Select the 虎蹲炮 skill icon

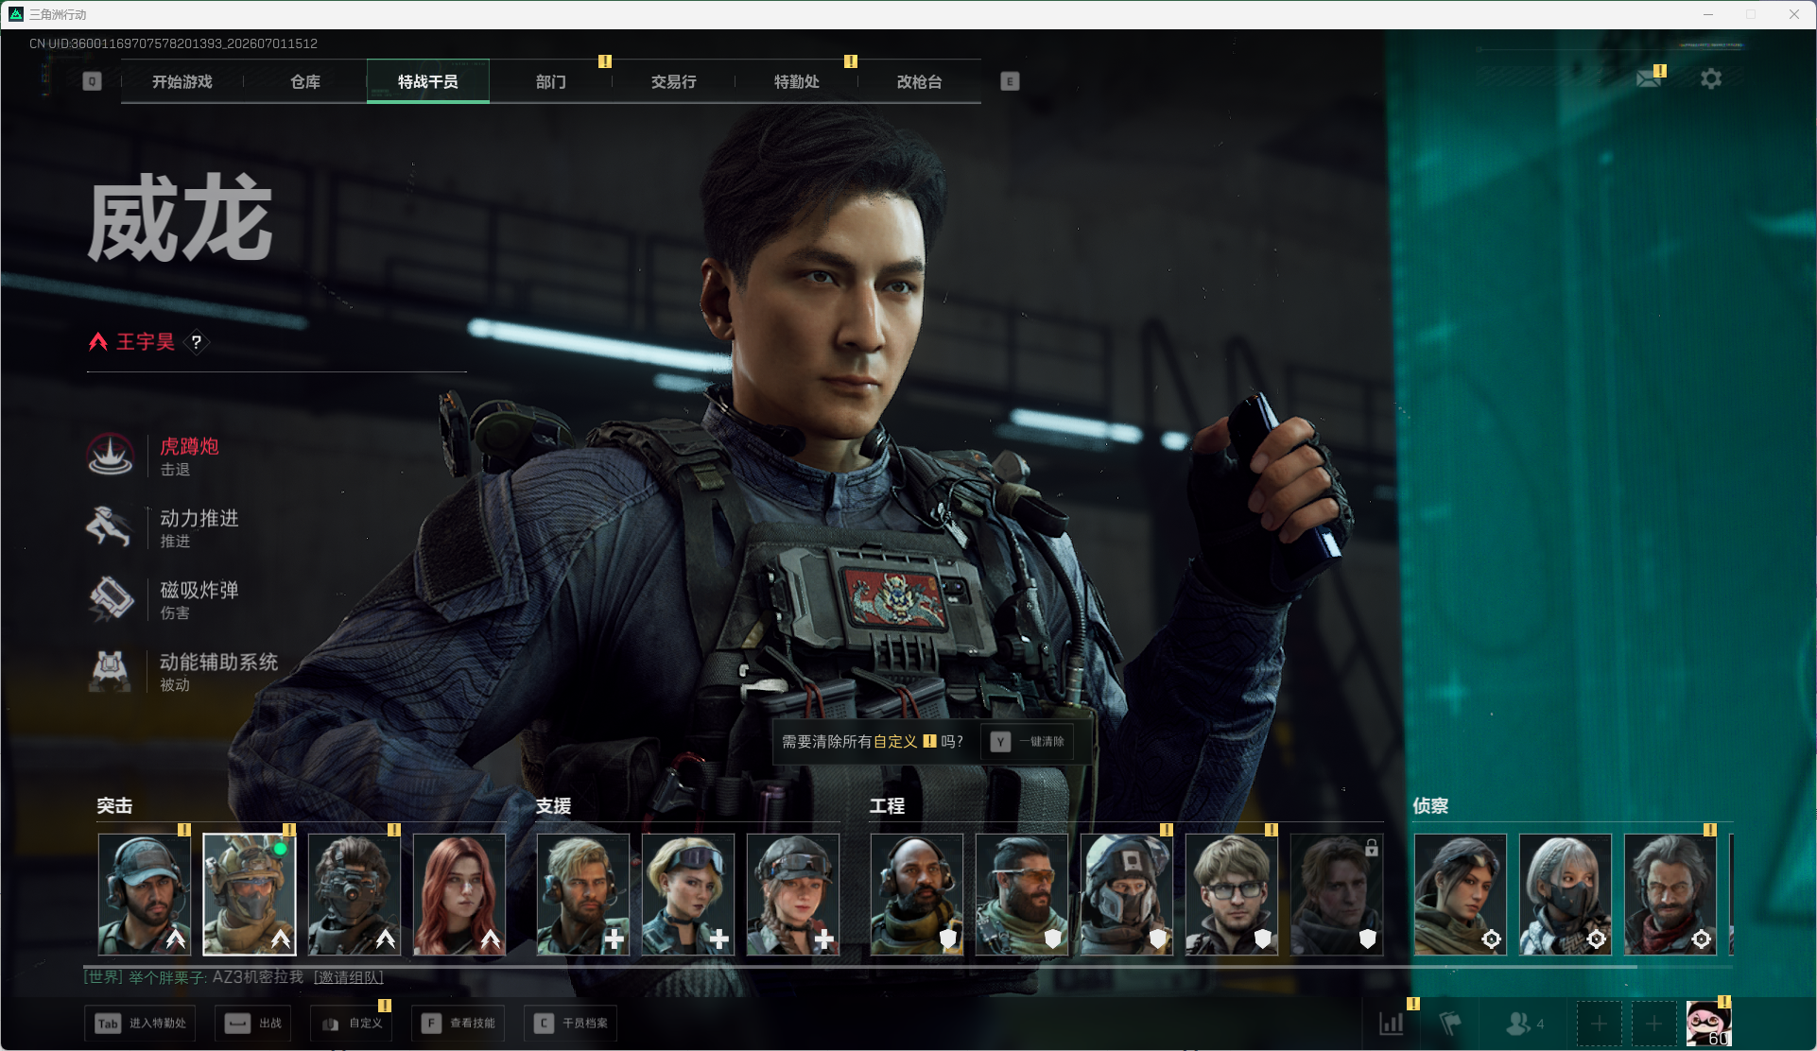tap(111, 455)
